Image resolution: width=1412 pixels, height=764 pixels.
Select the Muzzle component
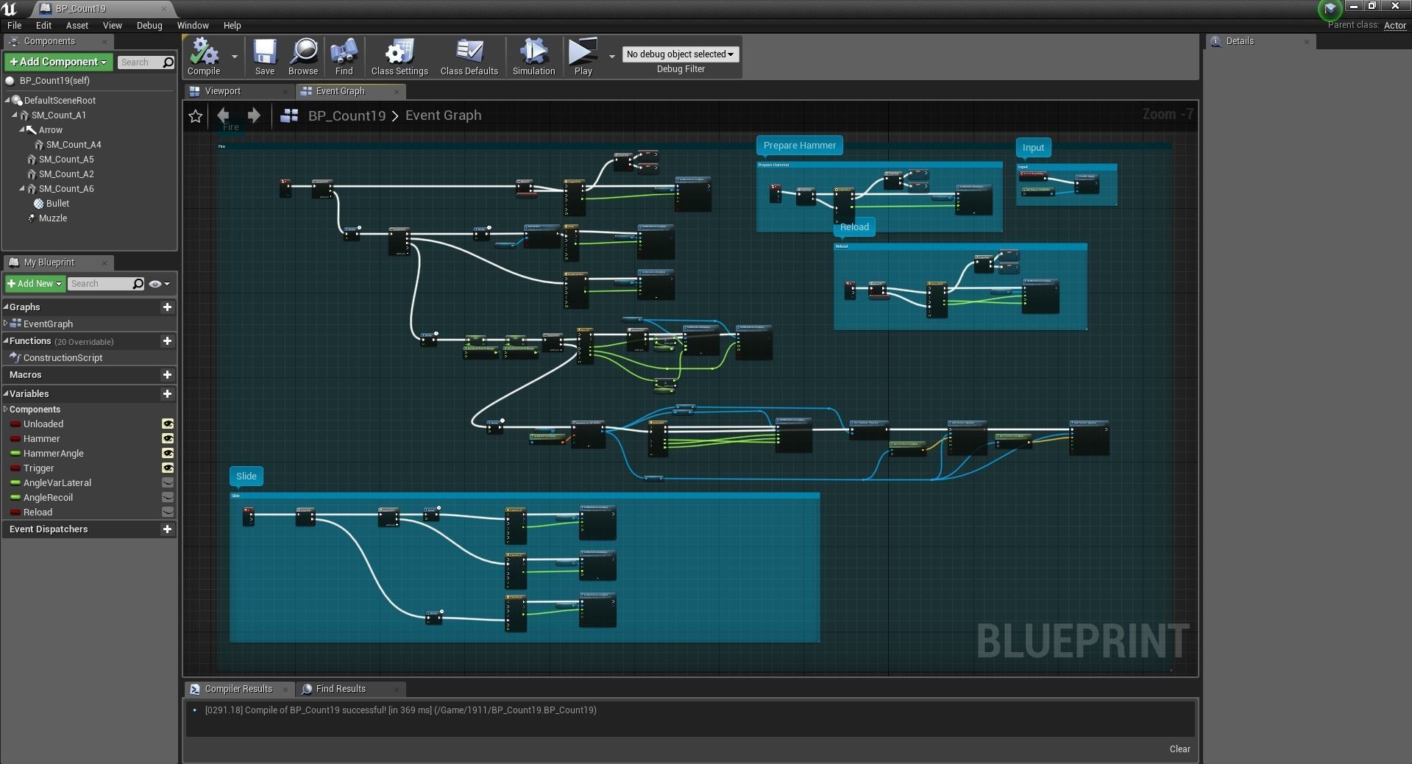[x=52, y=218]
